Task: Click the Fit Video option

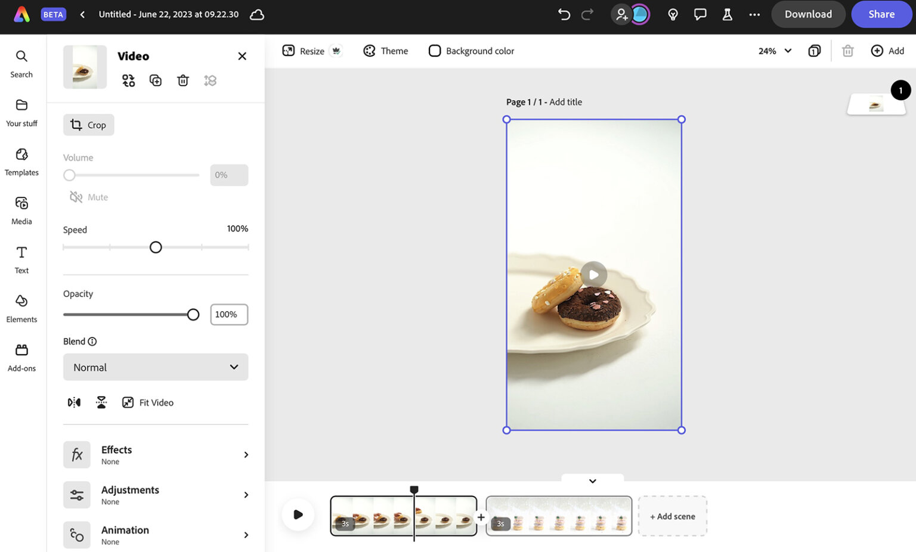Action: point(147,402)
